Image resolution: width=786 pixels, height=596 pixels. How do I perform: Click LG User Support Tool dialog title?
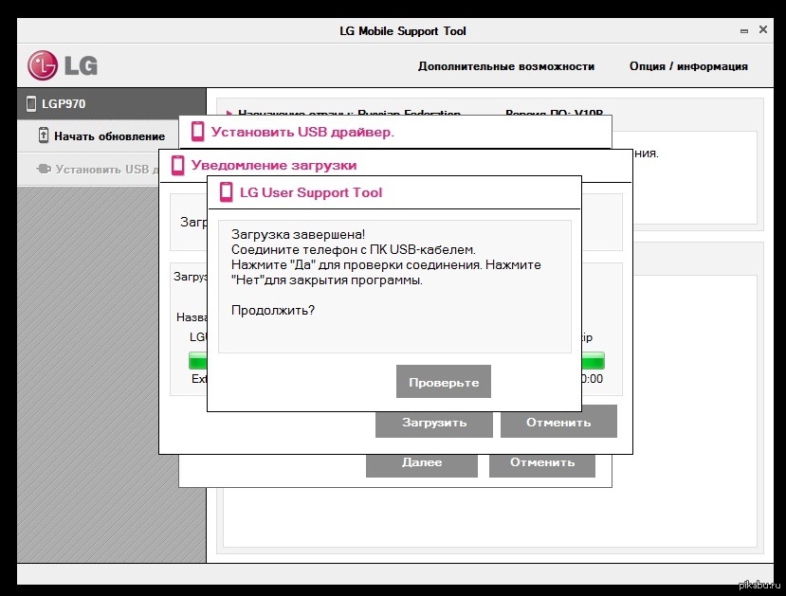click(311, 193)
